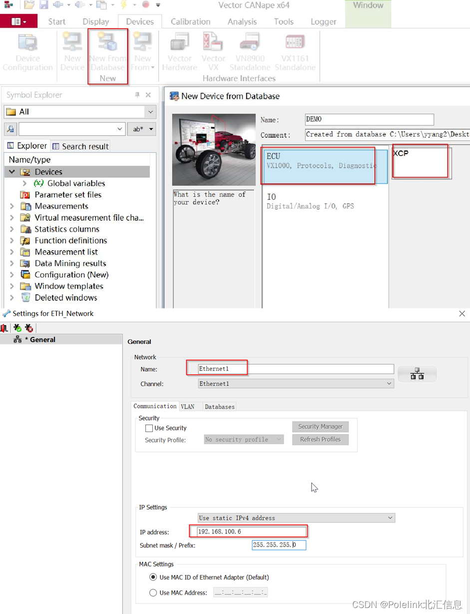Open the Logger ribbon tab
The height and width of the screenshot is (614, 470).
click(x=324, y=21)
